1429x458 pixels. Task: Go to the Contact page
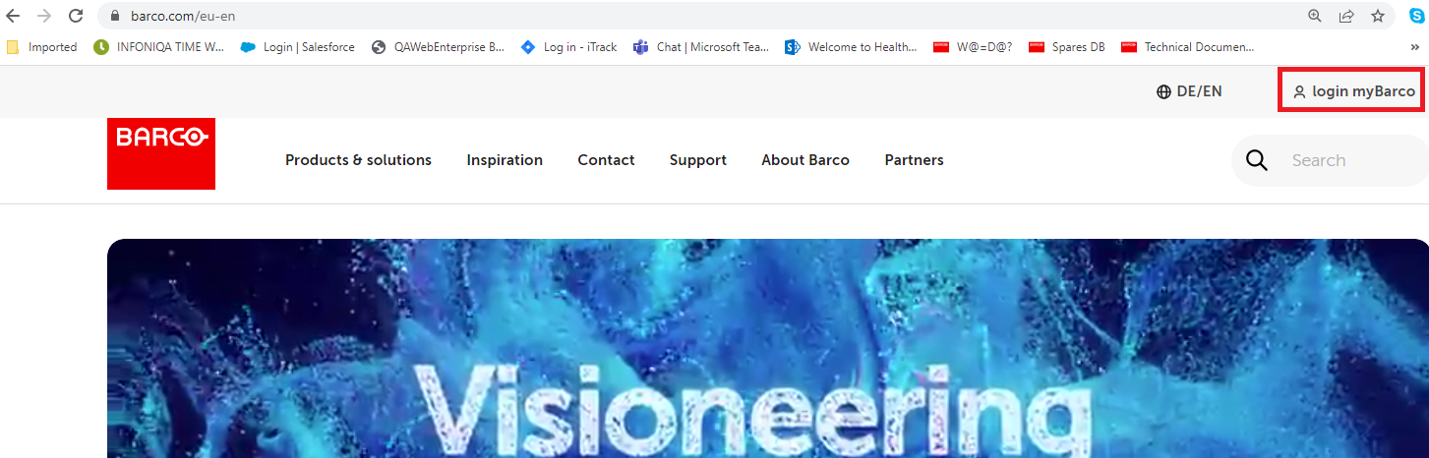tap(606, 160)
